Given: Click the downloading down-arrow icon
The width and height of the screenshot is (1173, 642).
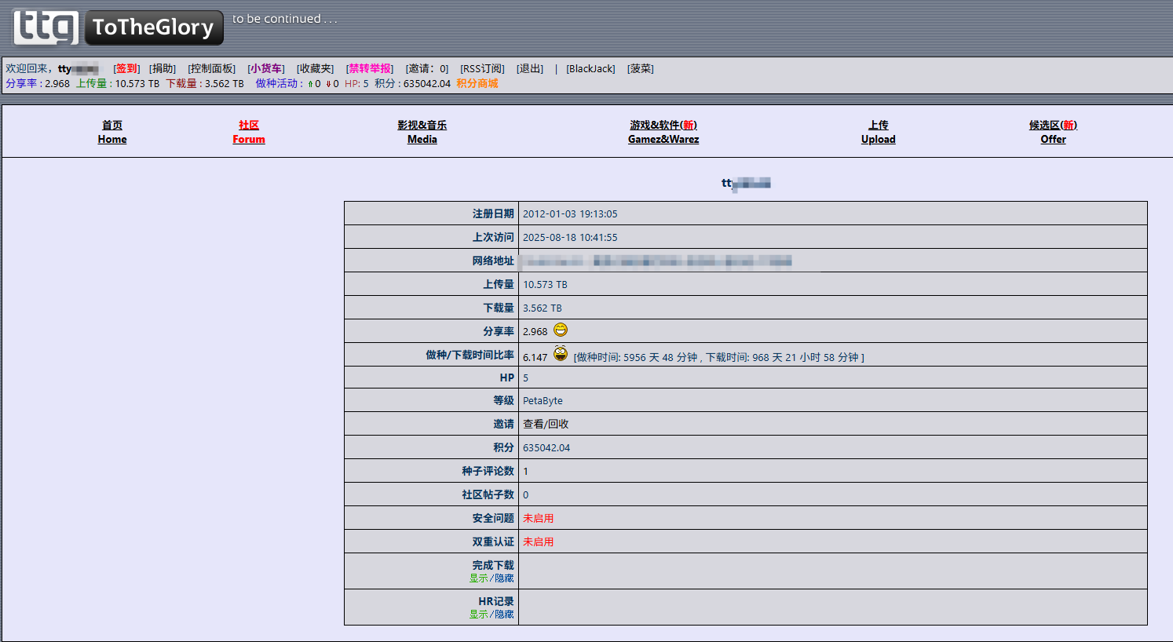Looking at the screenshot, I should 328,84.
